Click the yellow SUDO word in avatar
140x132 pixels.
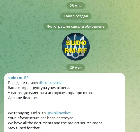(76, 43)
